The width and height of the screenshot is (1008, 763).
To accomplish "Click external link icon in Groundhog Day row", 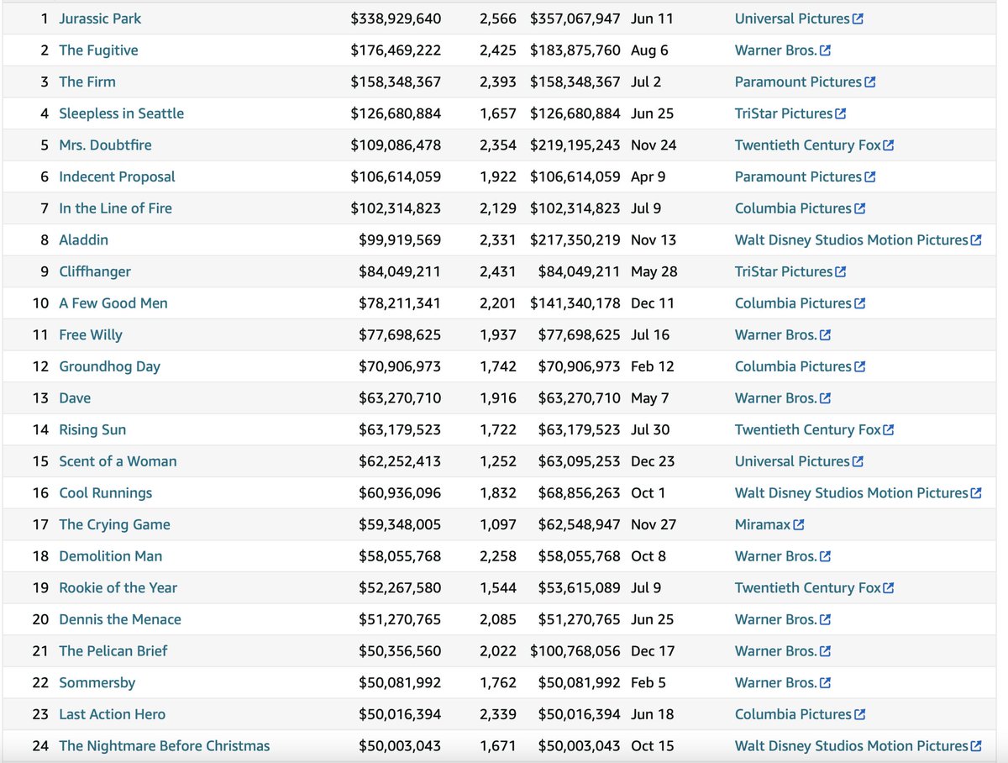I will coord(859,366).
